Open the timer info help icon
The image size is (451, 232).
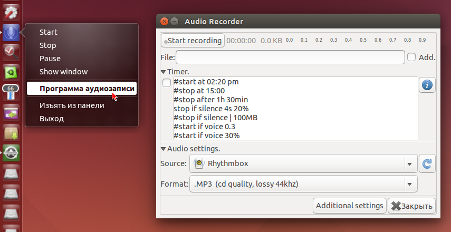(x=427, y=85)
